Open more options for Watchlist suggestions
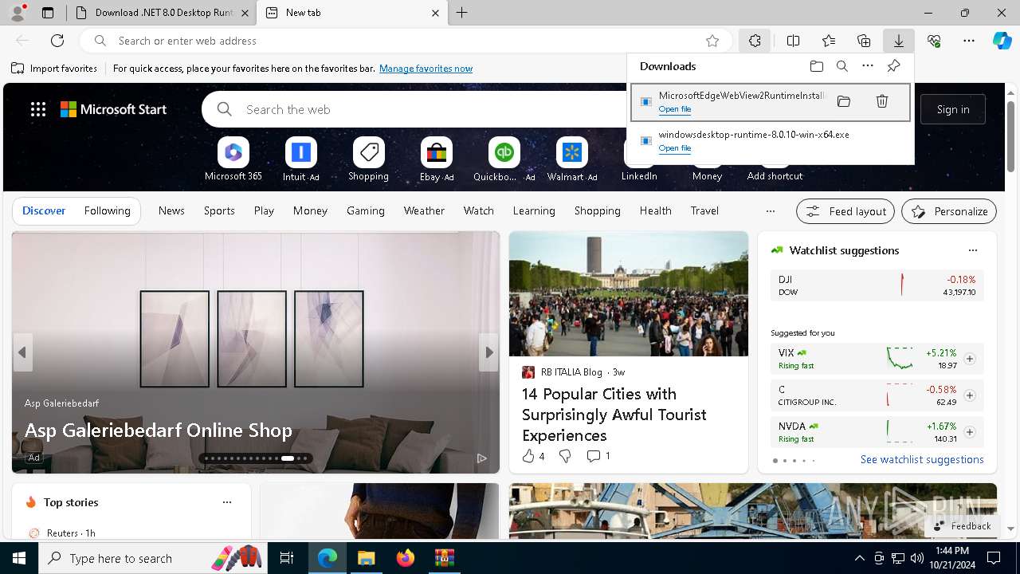This screenshot has height=574, width=1020. (x=972, y=250)
